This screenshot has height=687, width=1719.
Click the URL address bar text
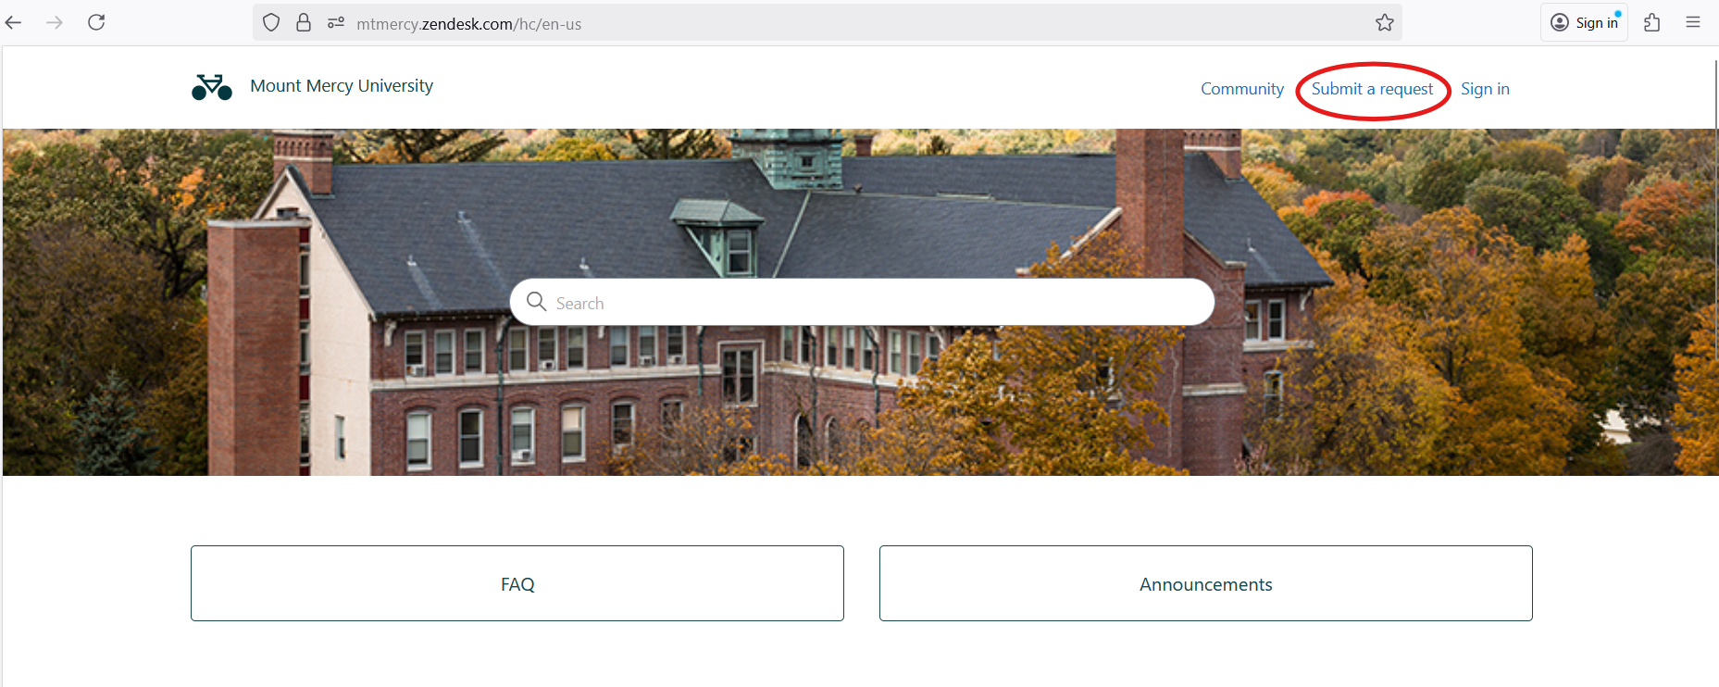coord(469,24)
